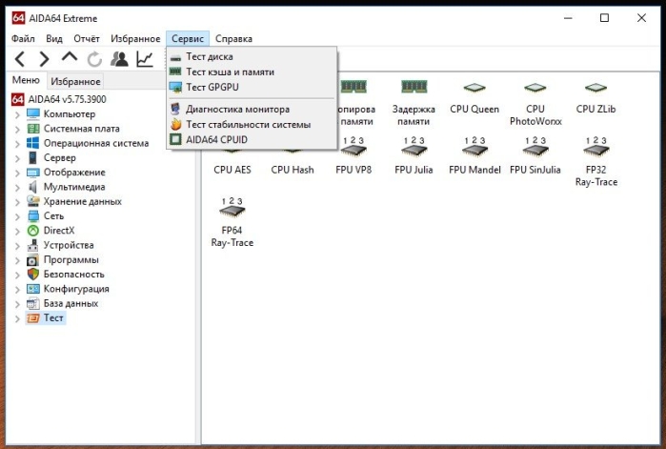Select Компьютер in the tree
This screenshot has height=449, width=666.
pyautogui.click(x=61, y=113)
